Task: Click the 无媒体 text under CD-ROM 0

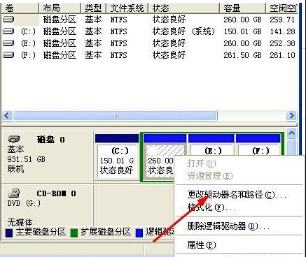Action: 20,223
